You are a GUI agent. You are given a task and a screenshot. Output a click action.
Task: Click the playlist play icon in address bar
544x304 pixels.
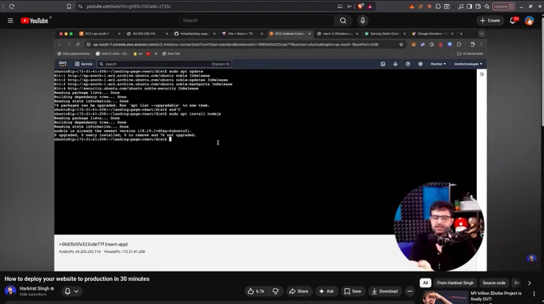(350, 6)
